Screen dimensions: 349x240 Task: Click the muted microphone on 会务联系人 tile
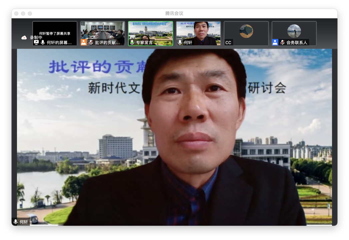point(282,43)
